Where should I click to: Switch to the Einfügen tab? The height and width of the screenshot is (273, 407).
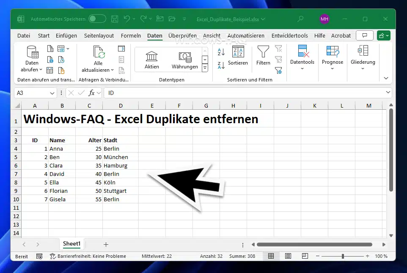tap(66, 36)
